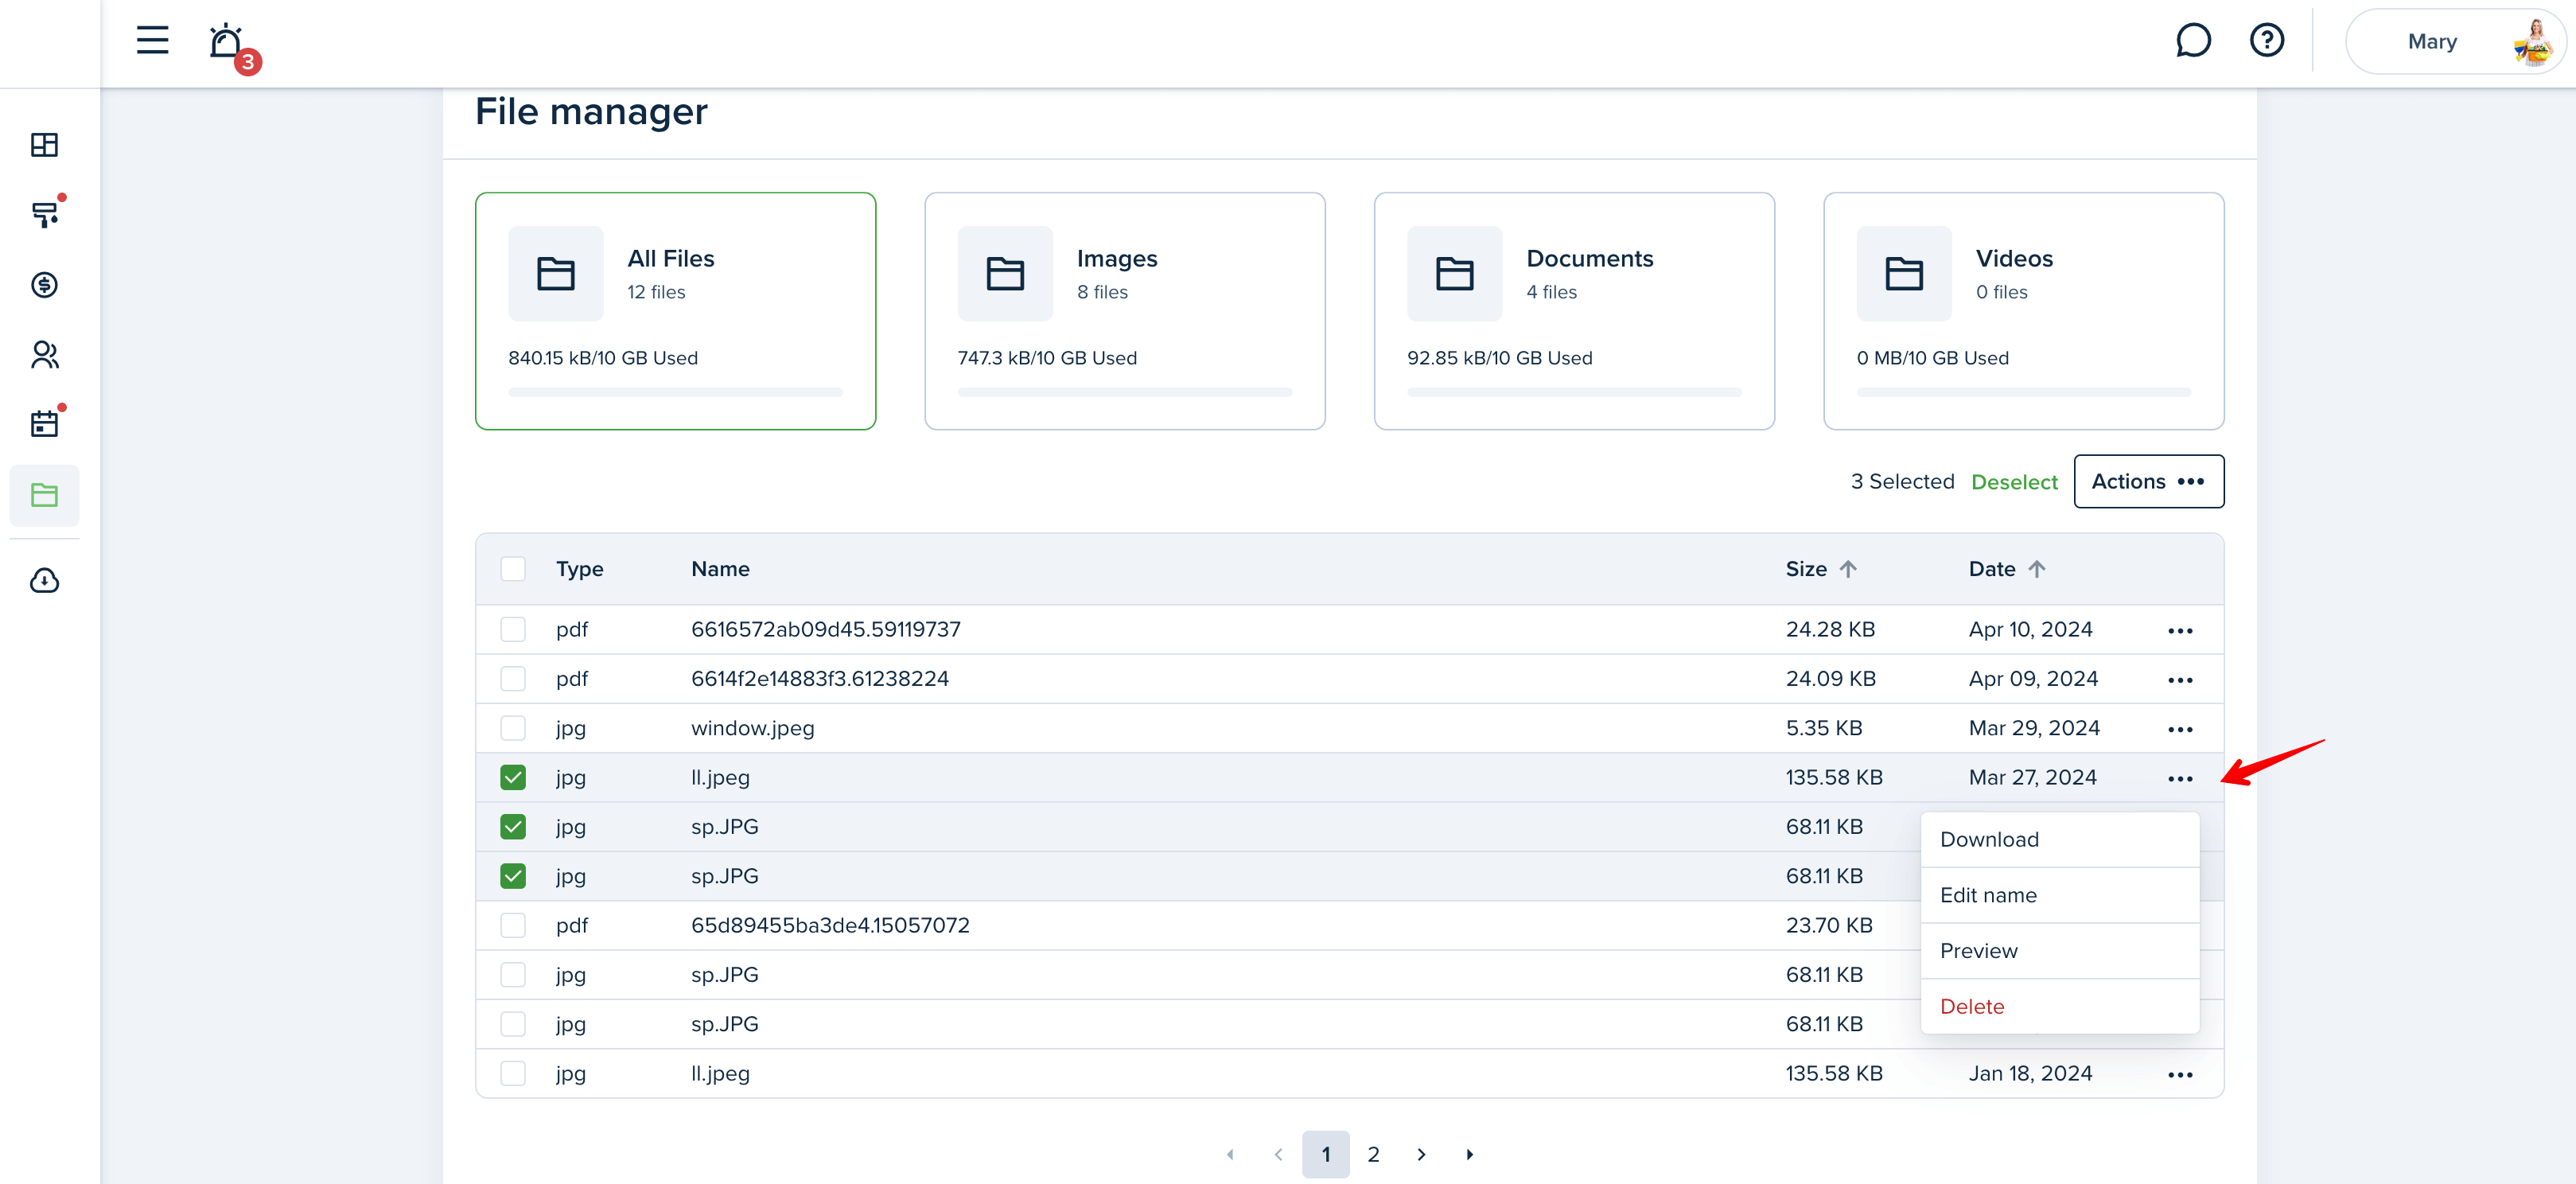
Task: Open users icon in sidebar
Action: point(44,354)
